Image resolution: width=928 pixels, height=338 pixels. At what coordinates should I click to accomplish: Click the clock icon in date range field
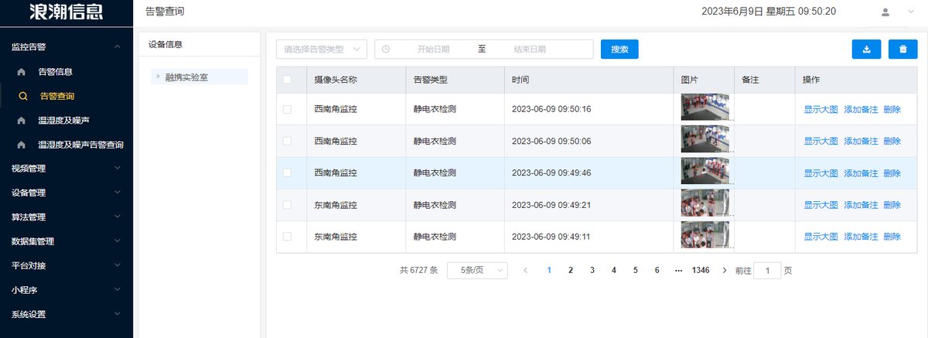coord(386,49)
